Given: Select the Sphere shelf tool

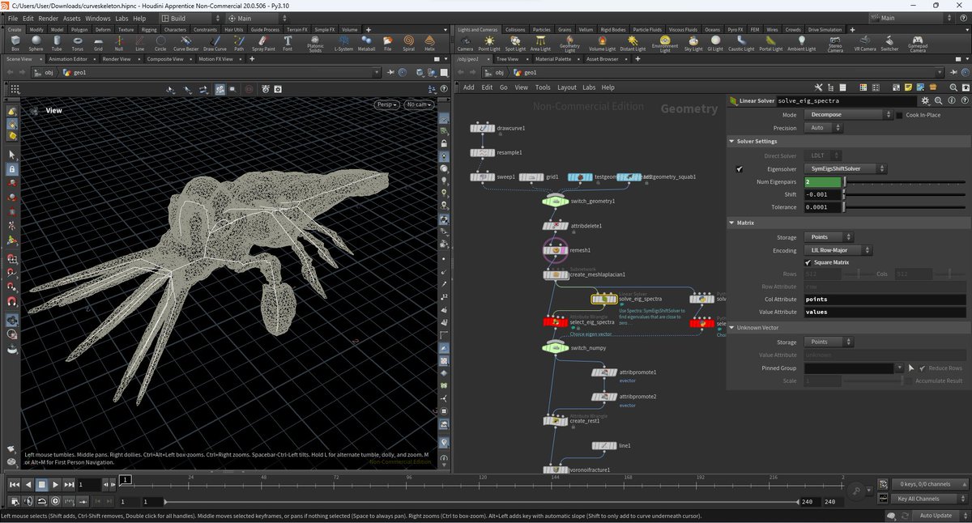Looking at the screenshot, I should (x=36, y=43).
